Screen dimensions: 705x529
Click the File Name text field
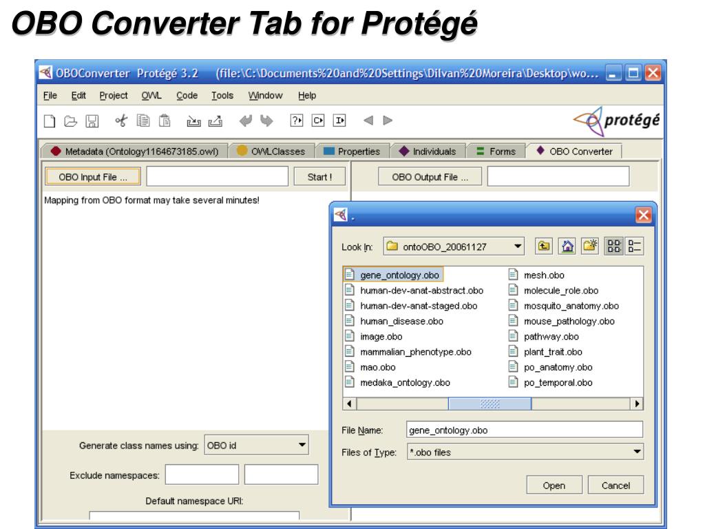524,430
